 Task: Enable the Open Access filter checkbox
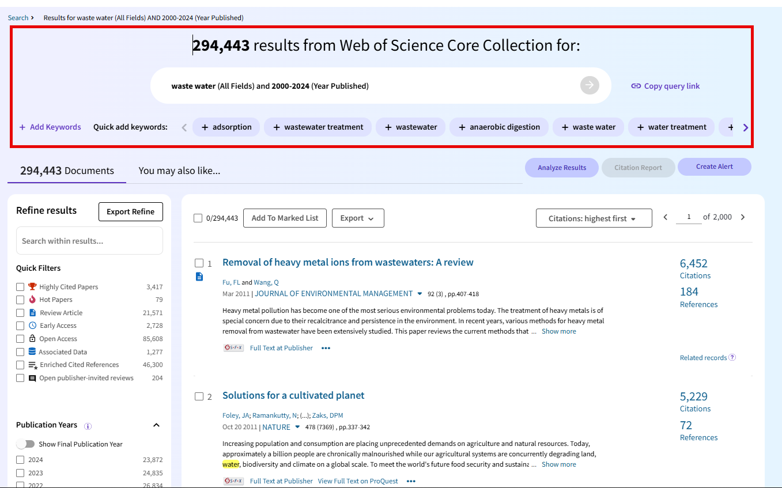[x=20, y=339]
